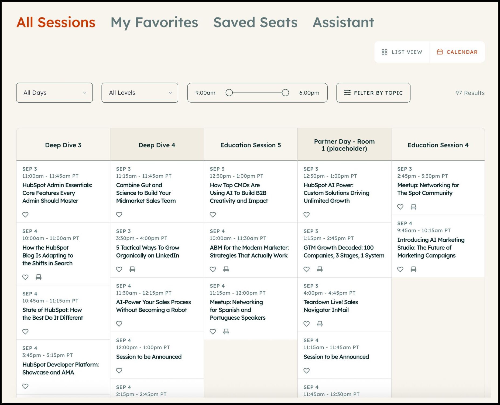Open State of HubSpot session title
500x405 pixels.
pos(53,314)
